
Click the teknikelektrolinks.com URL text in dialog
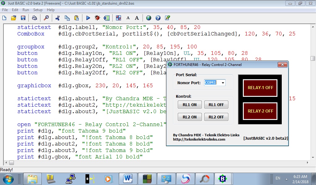click(x=199, y=139)
